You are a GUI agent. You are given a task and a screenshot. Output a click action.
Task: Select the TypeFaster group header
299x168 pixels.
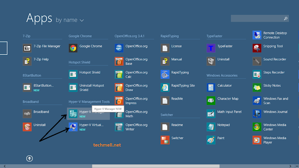point(214,36)
